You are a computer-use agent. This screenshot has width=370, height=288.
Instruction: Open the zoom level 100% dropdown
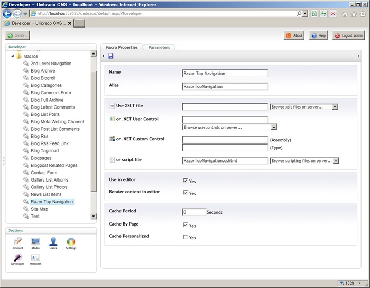[x=360, y=283]
